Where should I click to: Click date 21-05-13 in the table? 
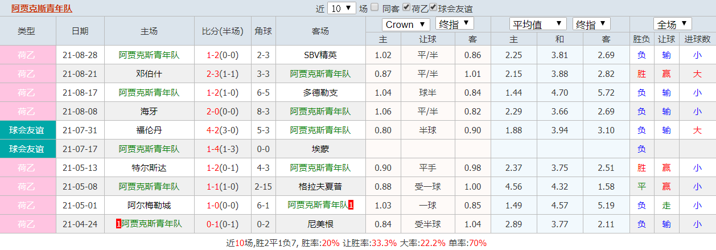click(x=80, y=168)
